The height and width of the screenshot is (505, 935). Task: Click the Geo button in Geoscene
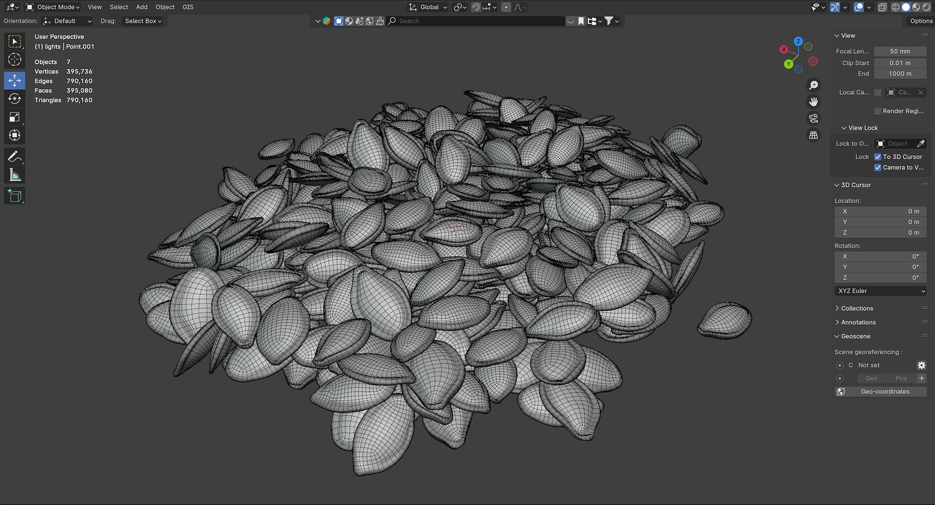click(x=871, y=378)
